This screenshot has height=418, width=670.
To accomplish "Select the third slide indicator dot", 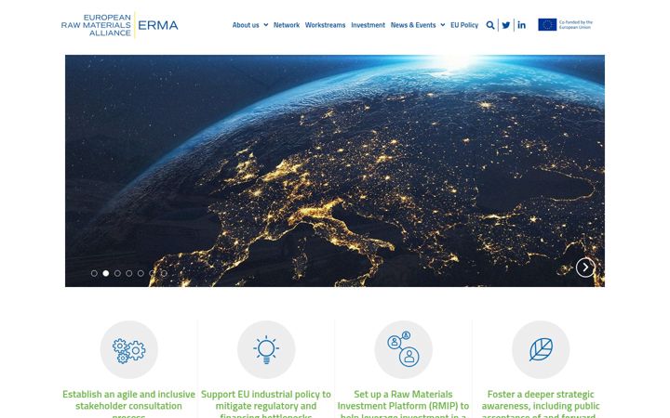I will pyautogui.click(x=117, y=273).
